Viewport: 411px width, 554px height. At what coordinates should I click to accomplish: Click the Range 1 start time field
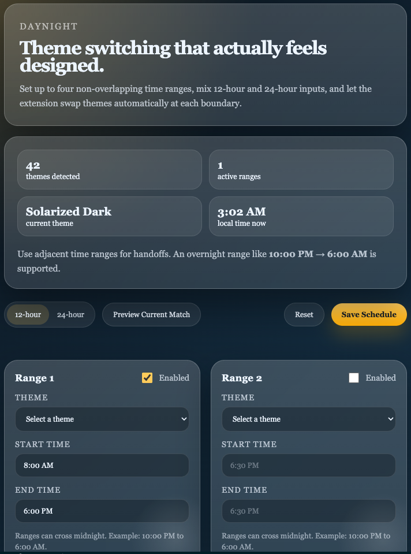click(102, 465)
